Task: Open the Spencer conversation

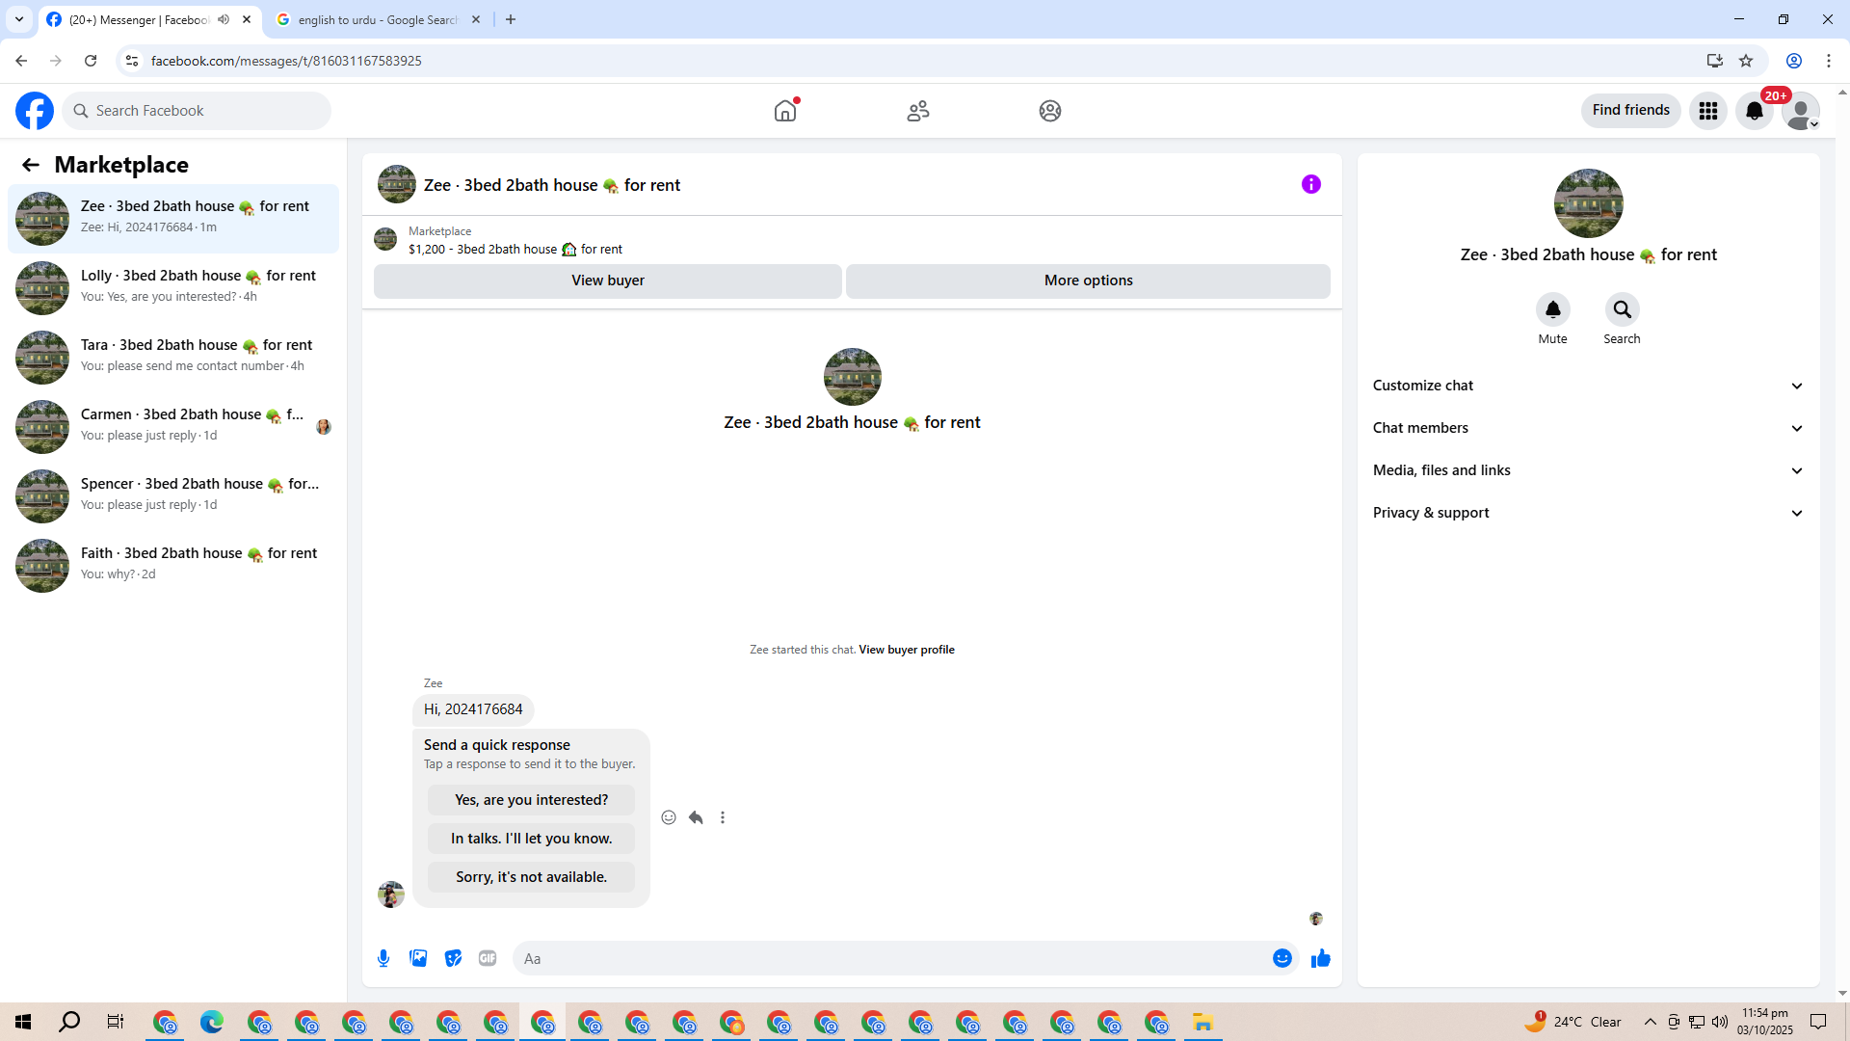Action: [173, 496]
